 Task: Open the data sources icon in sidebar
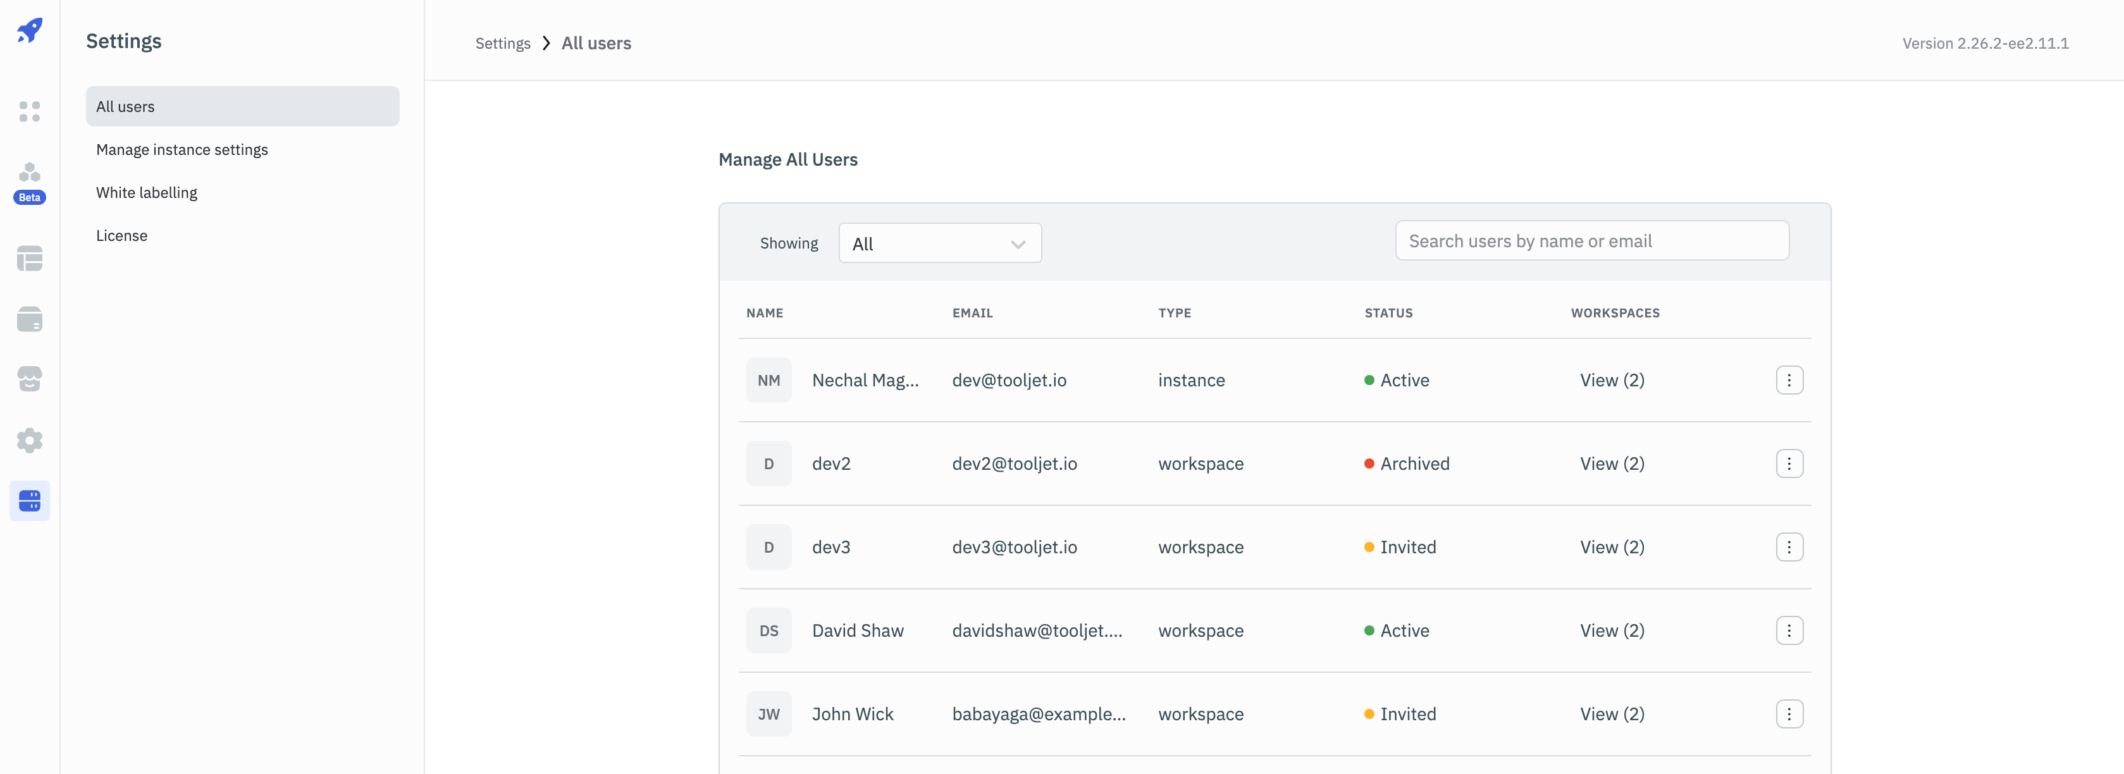(30, 319)
